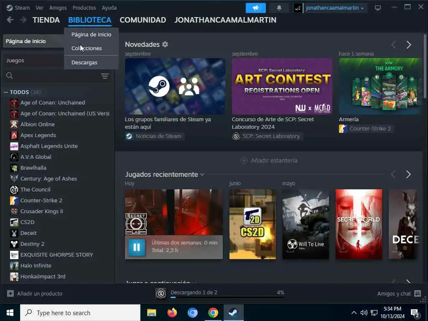Open the Windows Start menu
The width and height of the screenshot is (428, 321).
pyautogui.click(x=10, y=313)
